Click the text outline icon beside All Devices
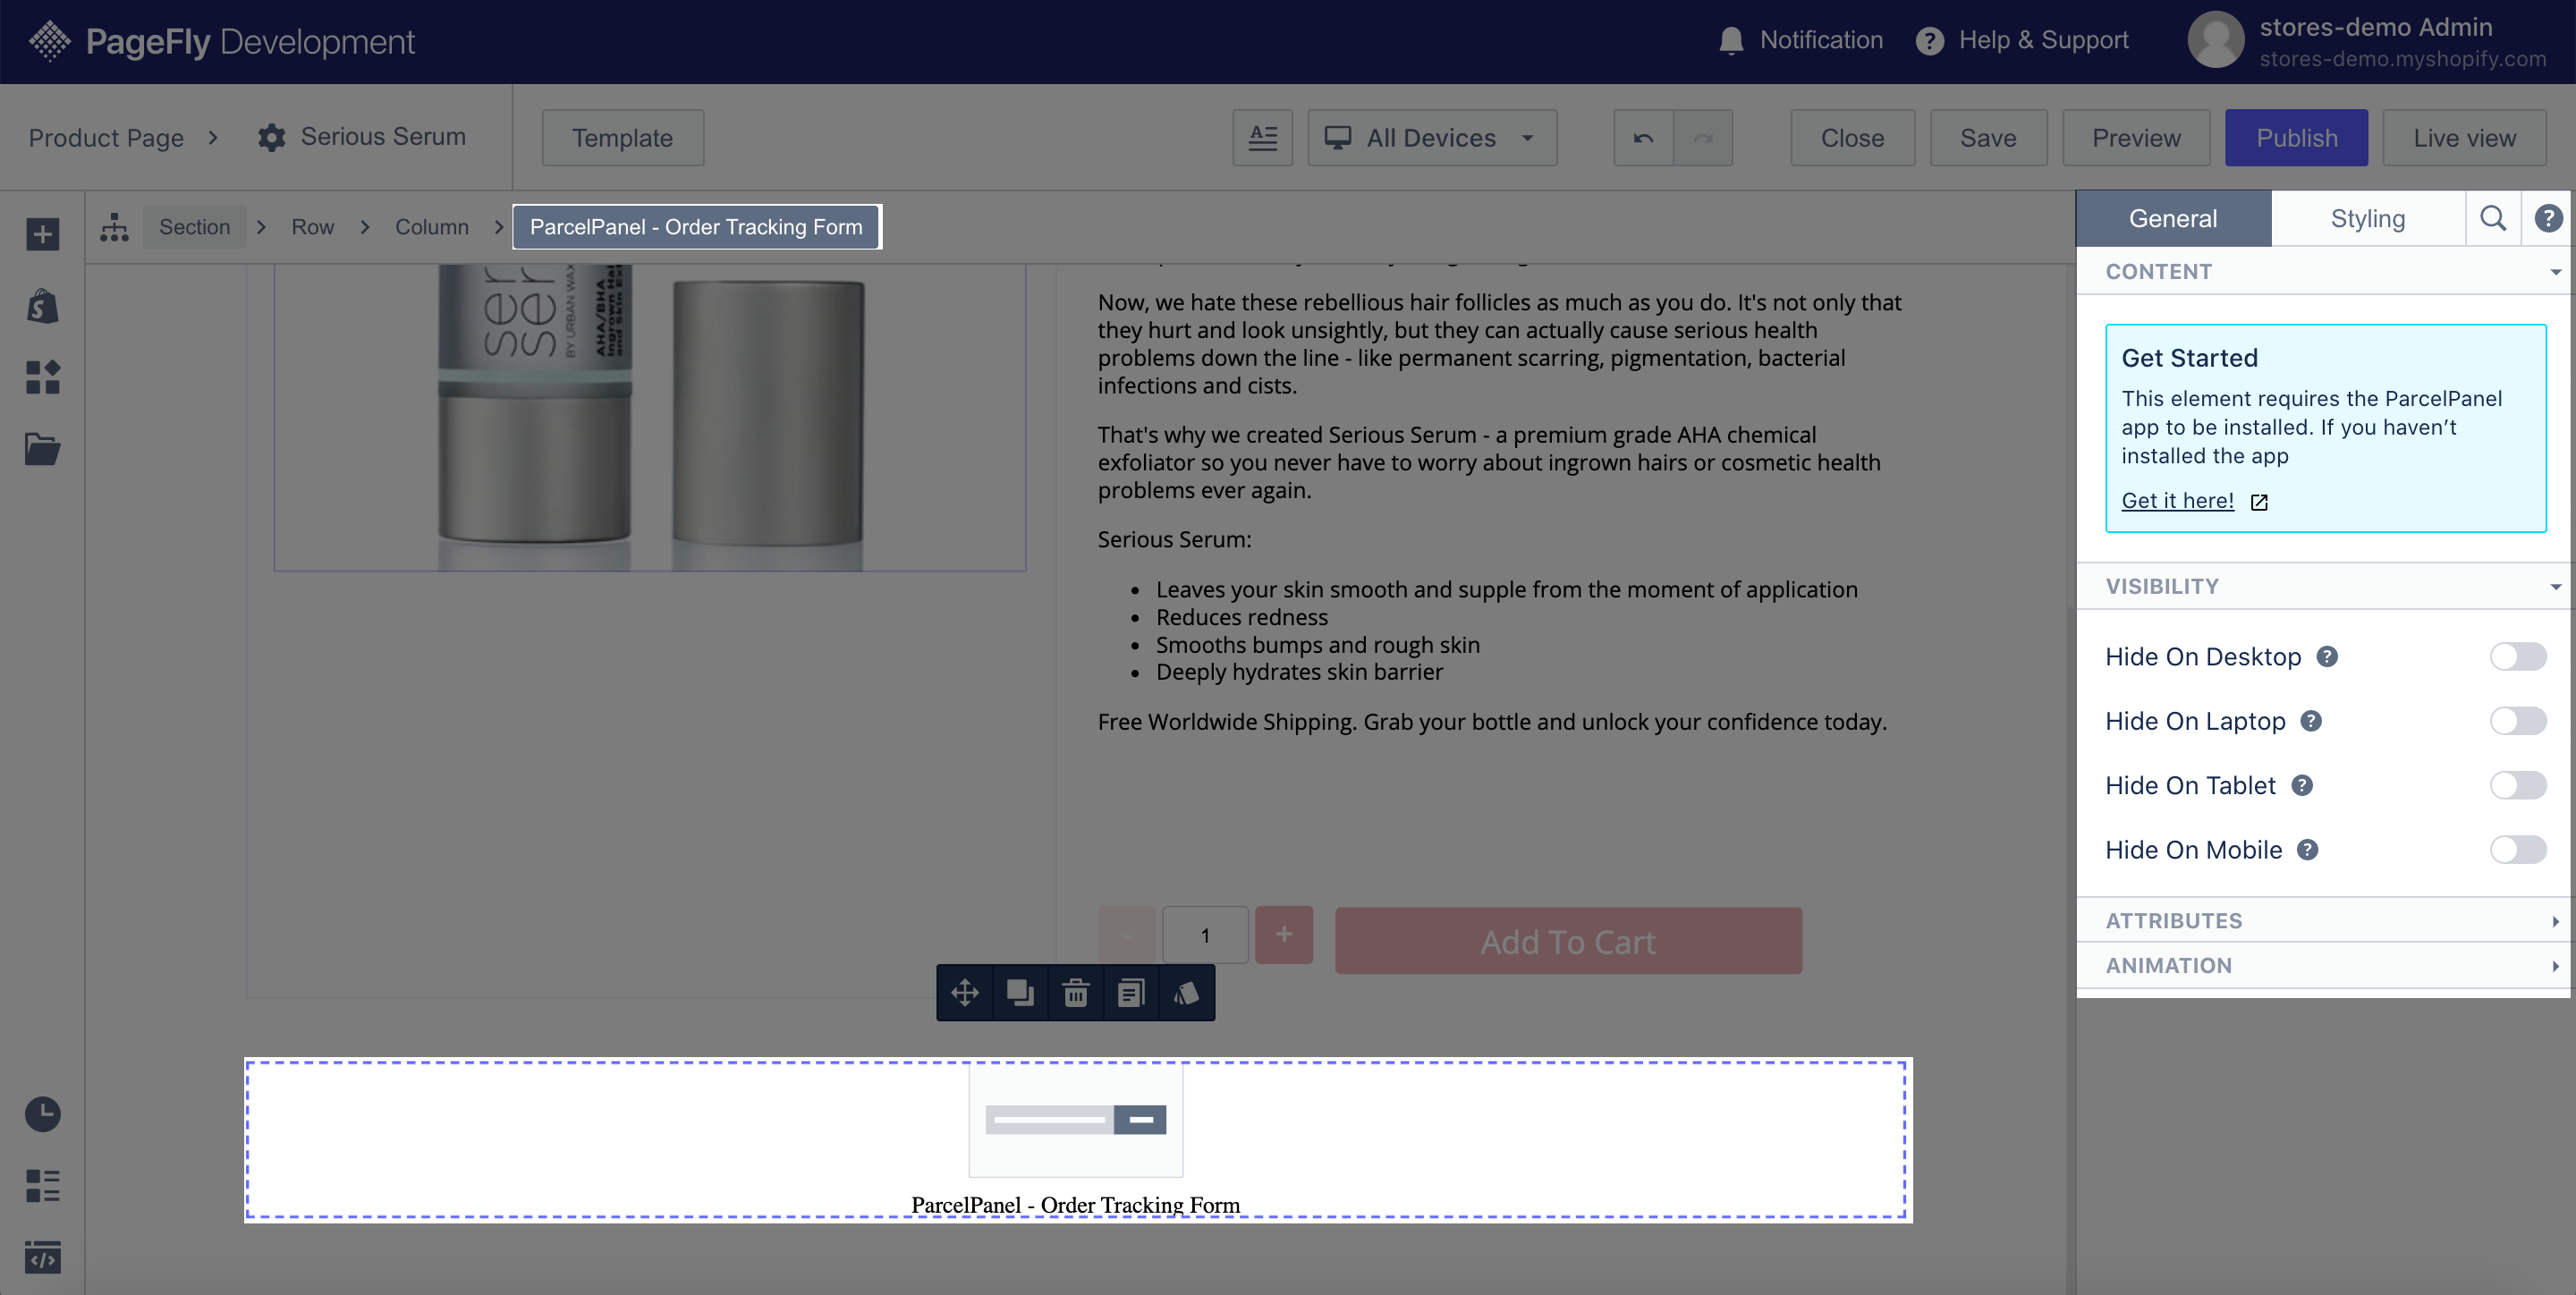Image resolution: width=2576 pixels, height=1295 pixels. coord(1262,137)
